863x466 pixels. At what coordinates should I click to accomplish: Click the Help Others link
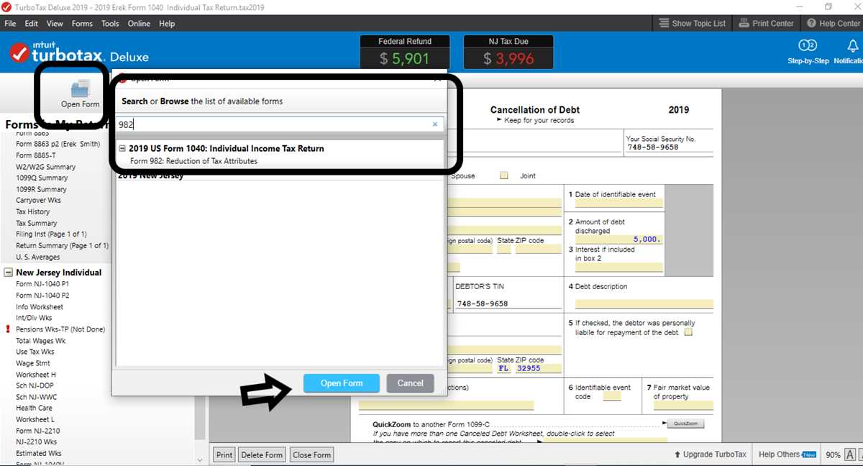click(787, 454)
